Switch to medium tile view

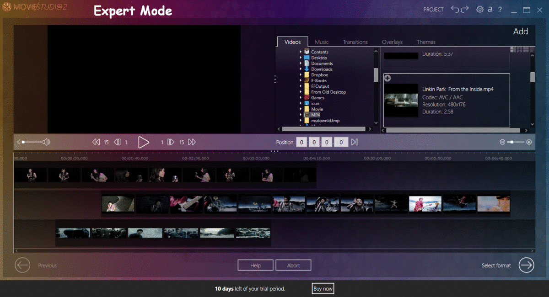click(x=526, y=49)
